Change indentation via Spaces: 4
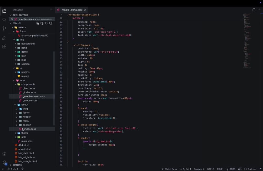The height and width of the screenshot is (171, 263). tap(199, 169)
